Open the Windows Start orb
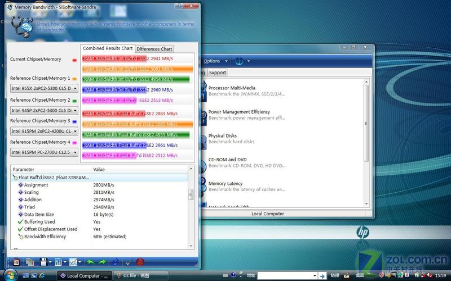451x281 pixels. click(10, 275)
